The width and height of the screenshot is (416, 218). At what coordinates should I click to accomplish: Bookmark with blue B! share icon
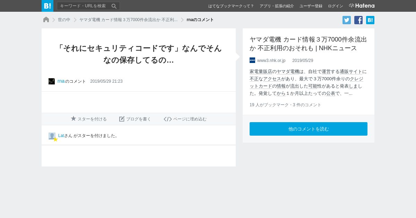(370, 20)
